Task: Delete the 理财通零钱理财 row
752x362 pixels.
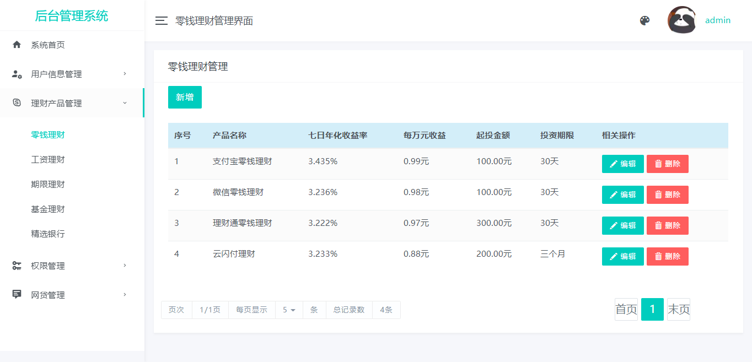Action: [x=667, y=225]
